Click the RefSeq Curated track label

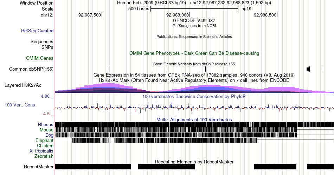click(37, 31)
